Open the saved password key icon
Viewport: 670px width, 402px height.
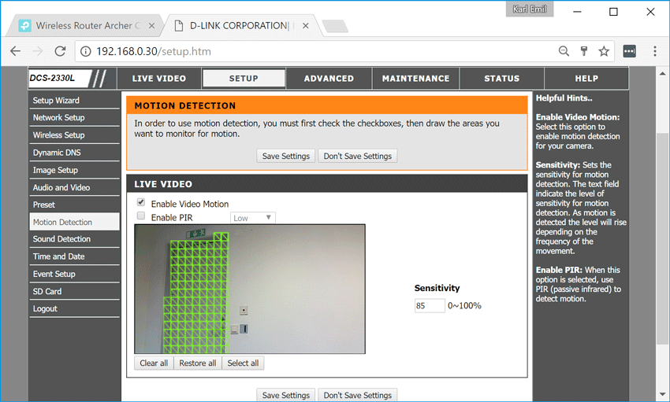(x=584, y=51)
